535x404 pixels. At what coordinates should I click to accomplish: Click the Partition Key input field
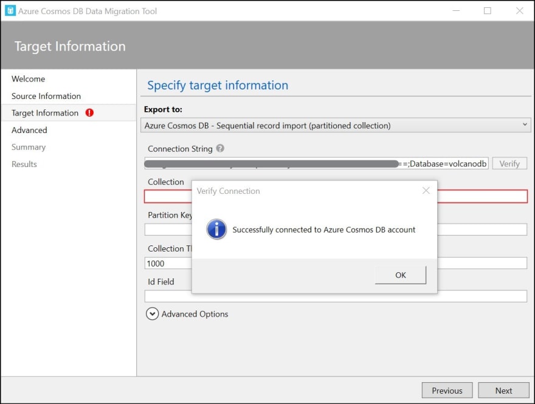coord(336,230)
